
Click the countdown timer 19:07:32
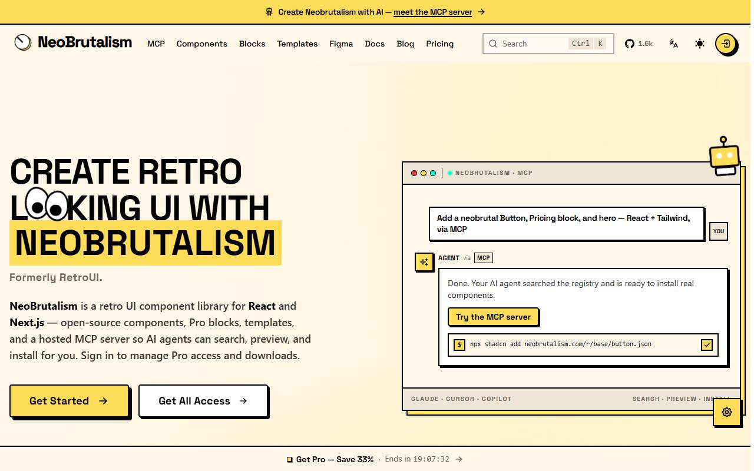(x=431, y=459)
